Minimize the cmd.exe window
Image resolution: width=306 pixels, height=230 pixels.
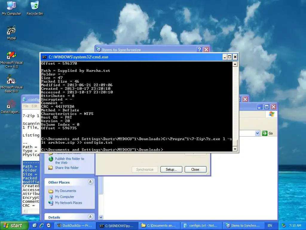[224, 57]
